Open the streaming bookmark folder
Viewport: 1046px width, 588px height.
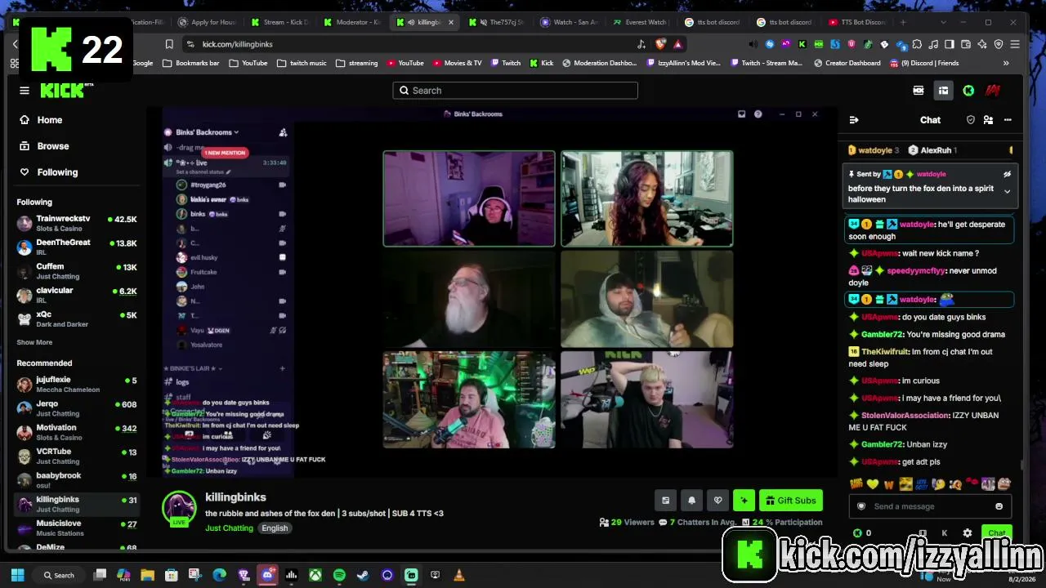356,63
